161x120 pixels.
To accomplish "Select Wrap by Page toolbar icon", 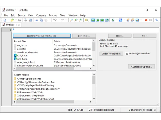I will (107, 20).
